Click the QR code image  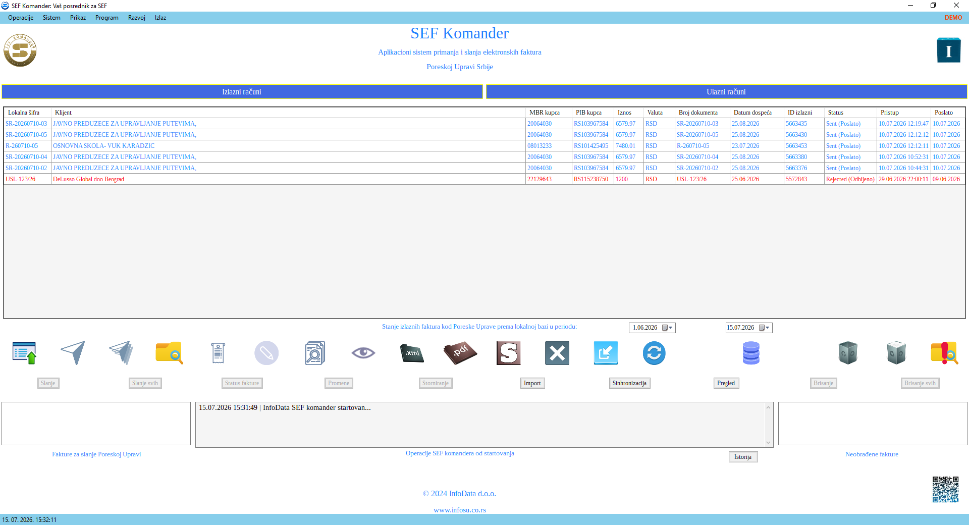click(945, 490)
